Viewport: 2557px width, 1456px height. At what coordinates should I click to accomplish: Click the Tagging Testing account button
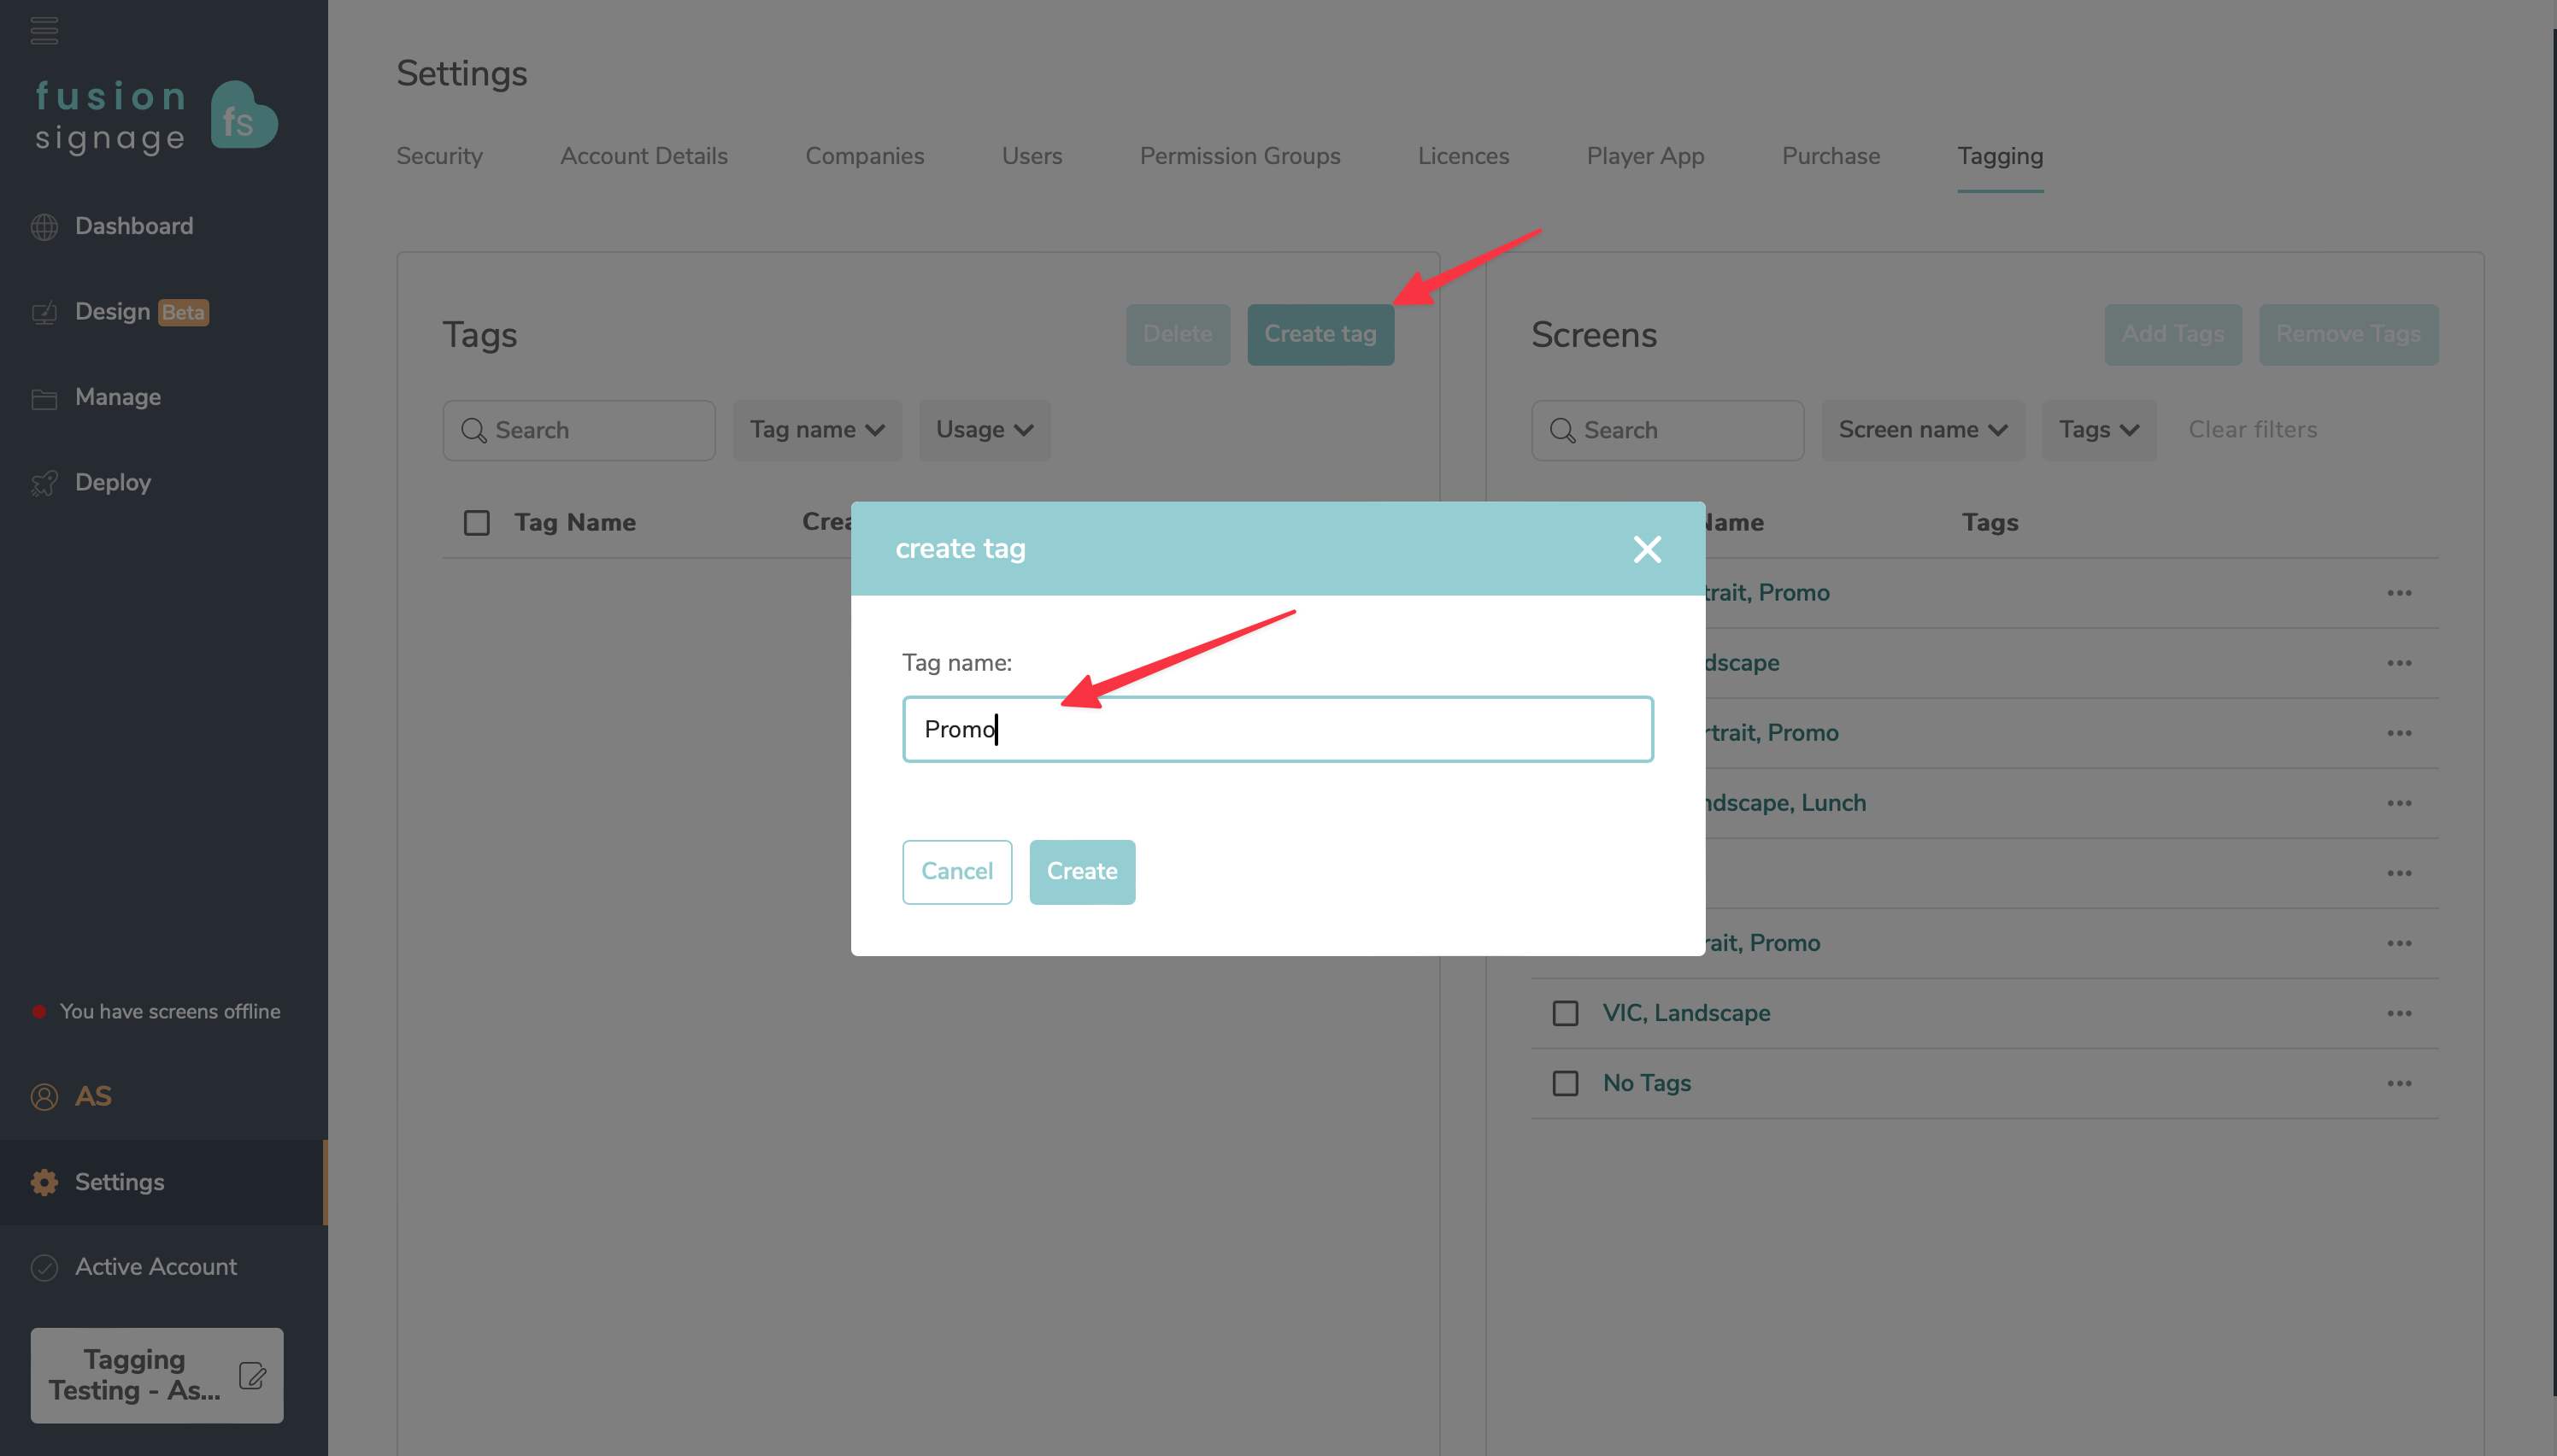click(157, 1375)
